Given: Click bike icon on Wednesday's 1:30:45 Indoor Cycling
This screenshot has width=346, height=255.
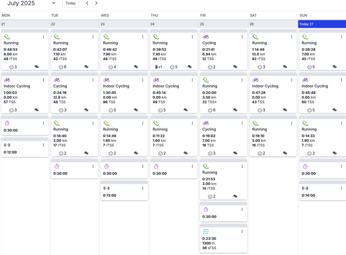Looking at the screenshot, I should coord(106,80).
